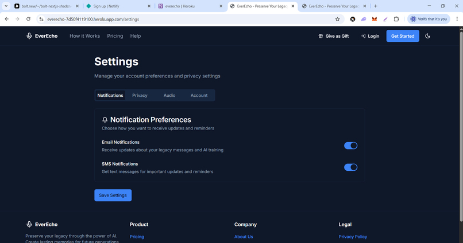The image size is (463, 243).
Task: Click the Get Started button
Action: coord(403,36)
